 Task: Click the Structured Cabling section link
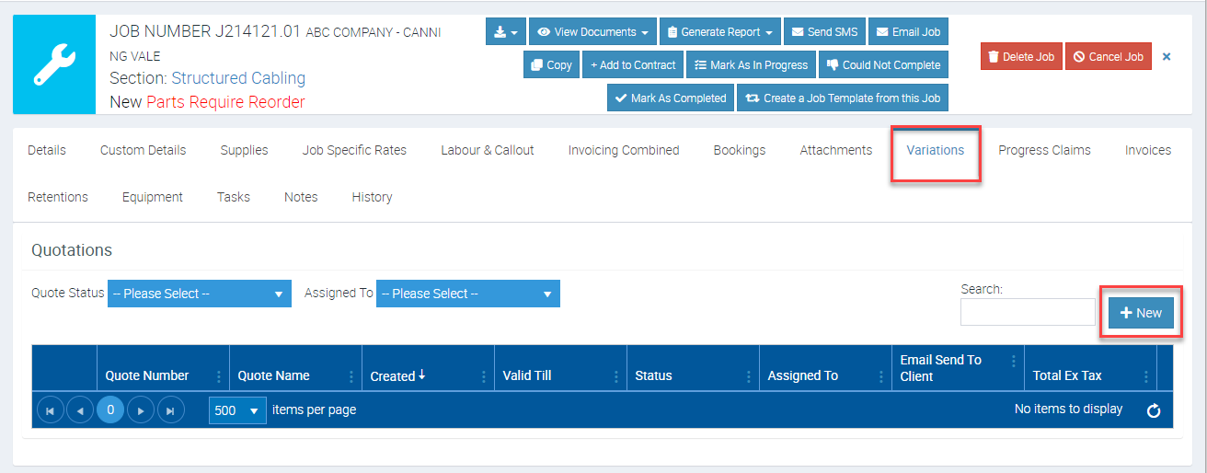tap(238, 78)
